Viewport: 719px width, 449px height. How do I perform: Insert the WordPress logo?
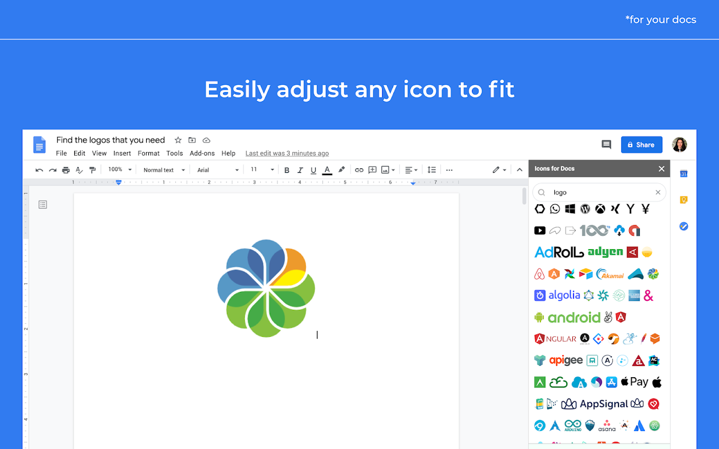585,209
